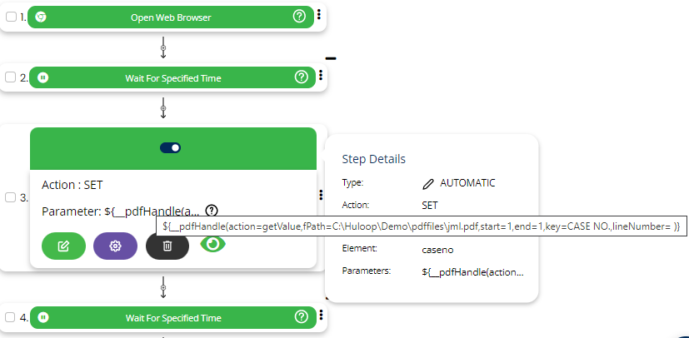Open help for the Open Web Browser step

pyautogui.click(x=300, y=17)
